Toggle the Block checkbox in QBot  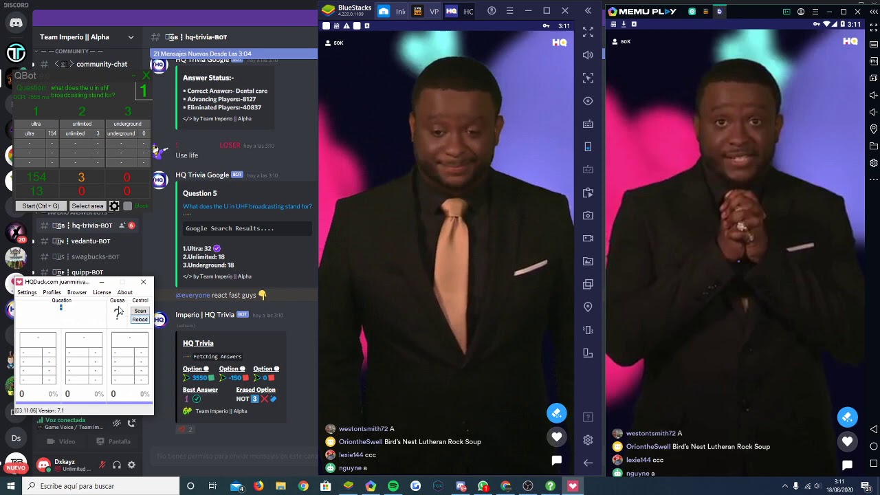pyautogui.click(x=127, y=206)
